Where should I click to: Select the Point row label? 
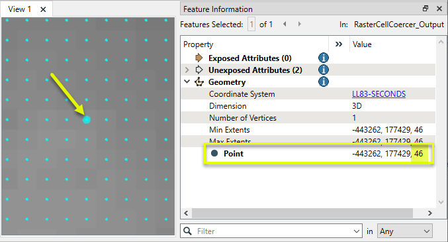click(x=234, y=154)
